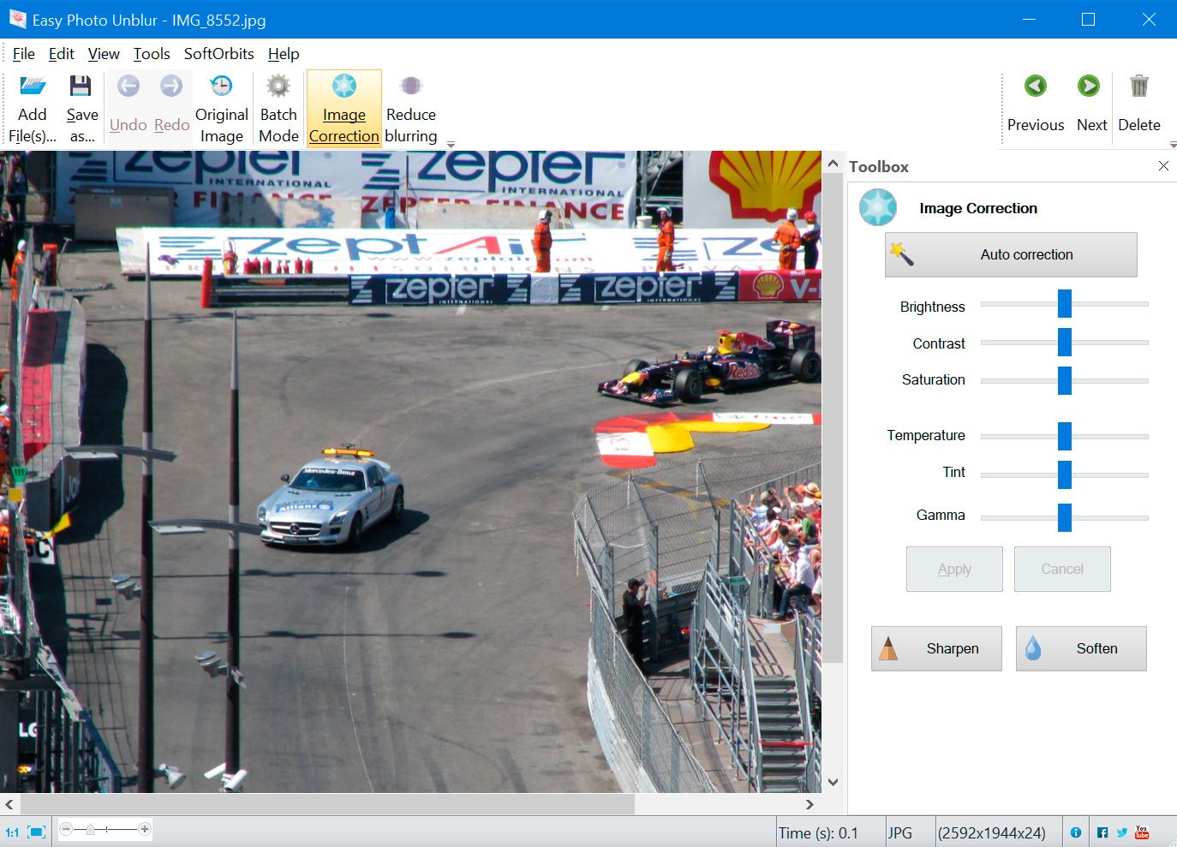1177x847 pixels.
Task: Click the vertical scrollbar down arrow
Action: (833, 782)
